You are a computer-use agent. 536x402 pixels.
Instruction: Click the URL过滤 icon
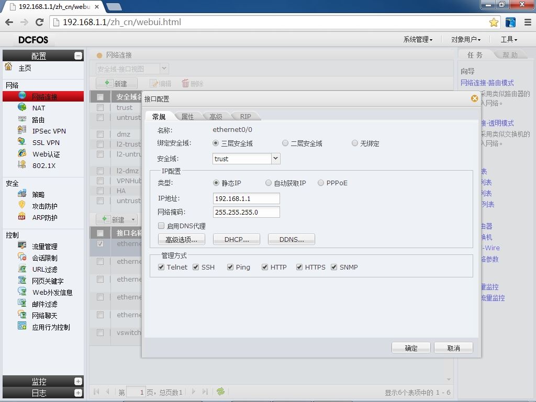pos(22,269)
